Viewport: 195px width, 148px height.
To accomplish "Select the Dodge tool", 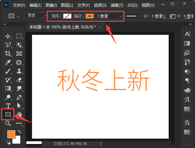I will (x=8, y=97).
